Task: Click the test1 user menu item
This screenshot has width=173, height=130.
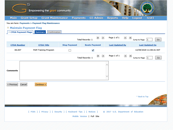Action: [150, 18]
